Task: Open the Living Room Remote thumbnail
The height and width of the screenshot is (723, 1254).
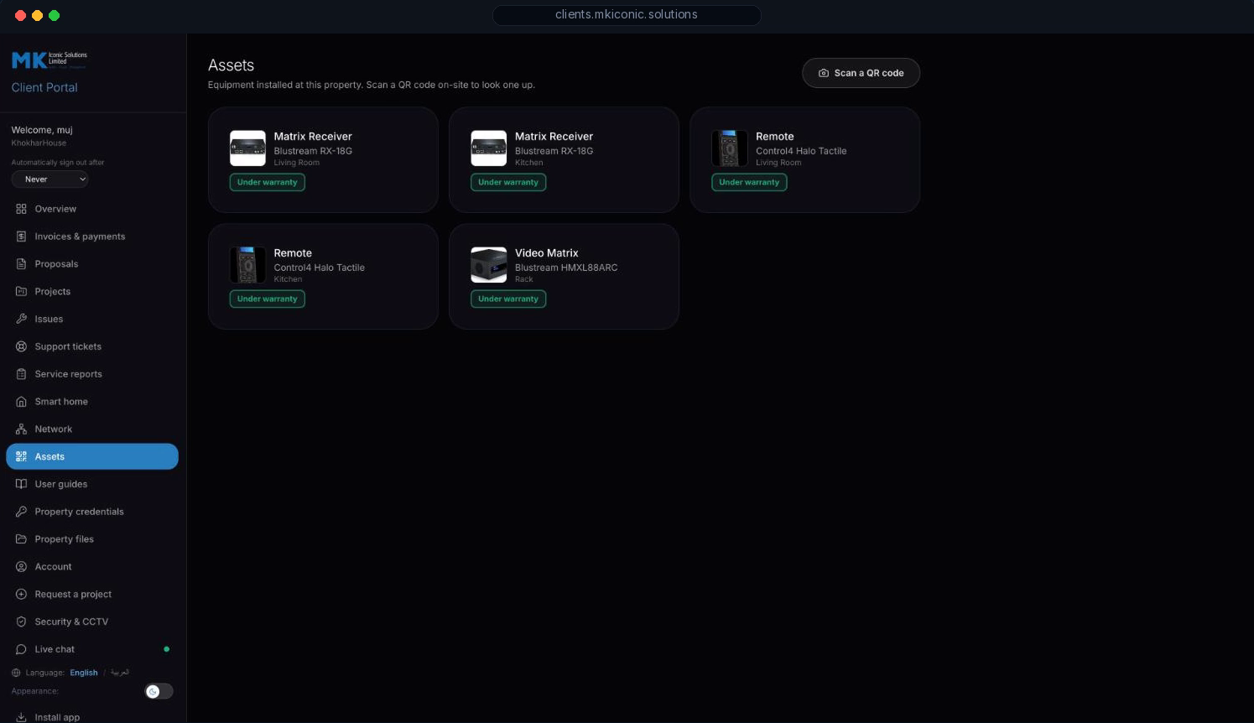Action: tap(730, 148)
